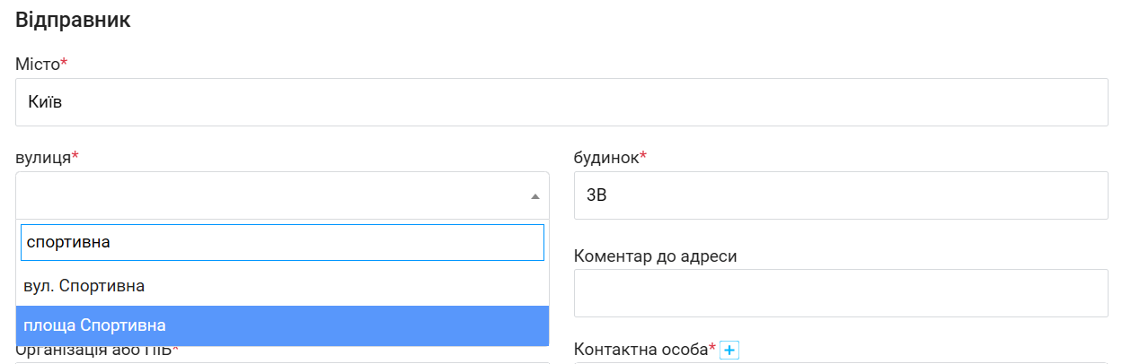Click the Контактна особа label

click(641, 350)
